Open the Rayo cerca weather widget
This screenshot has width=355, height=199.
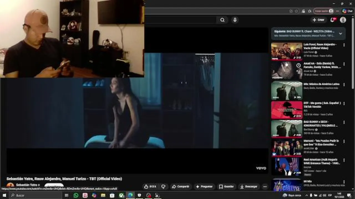(292, 195)
